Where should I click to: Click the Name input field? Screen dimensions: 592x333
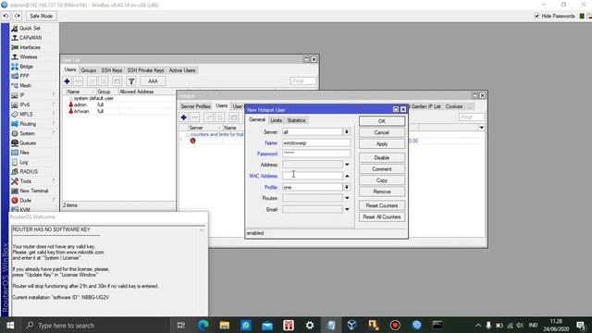pyautogui.click(x=316, y=143)
